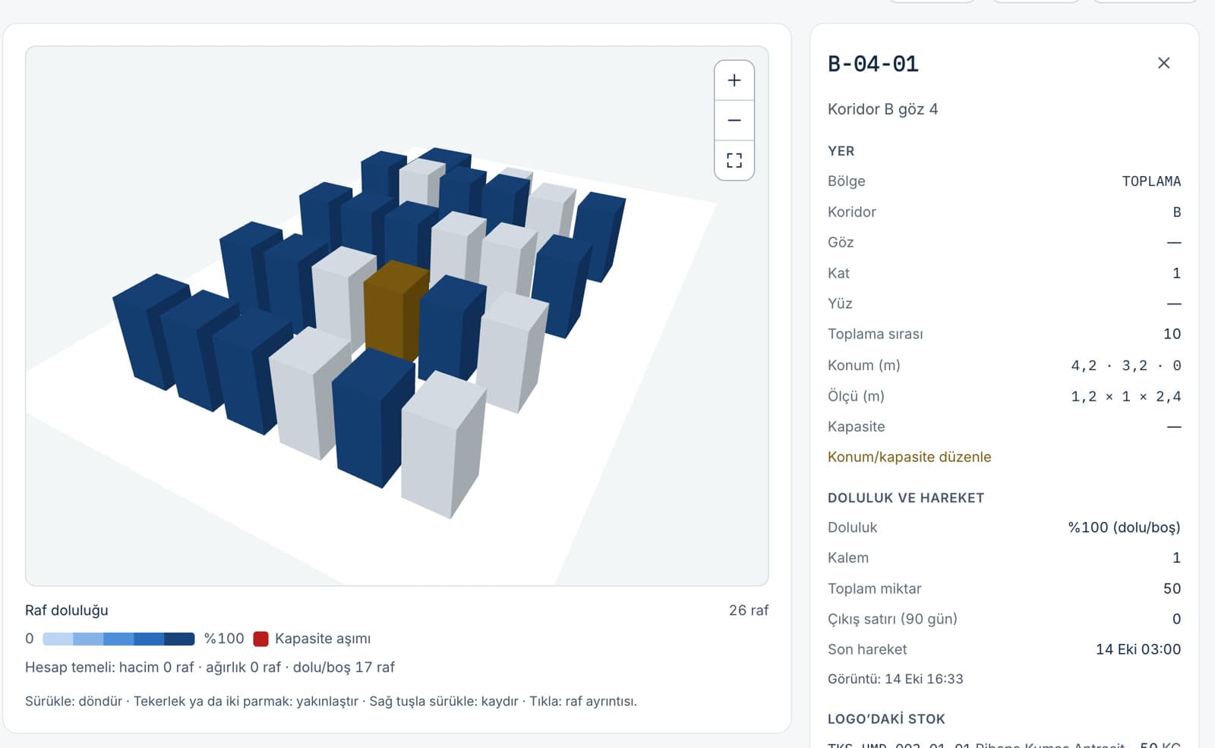Click the Son hareket value 14 Eki 03:00
Image resolution: width=1215 pixels, height=748 pixels.
point(1138,649)
